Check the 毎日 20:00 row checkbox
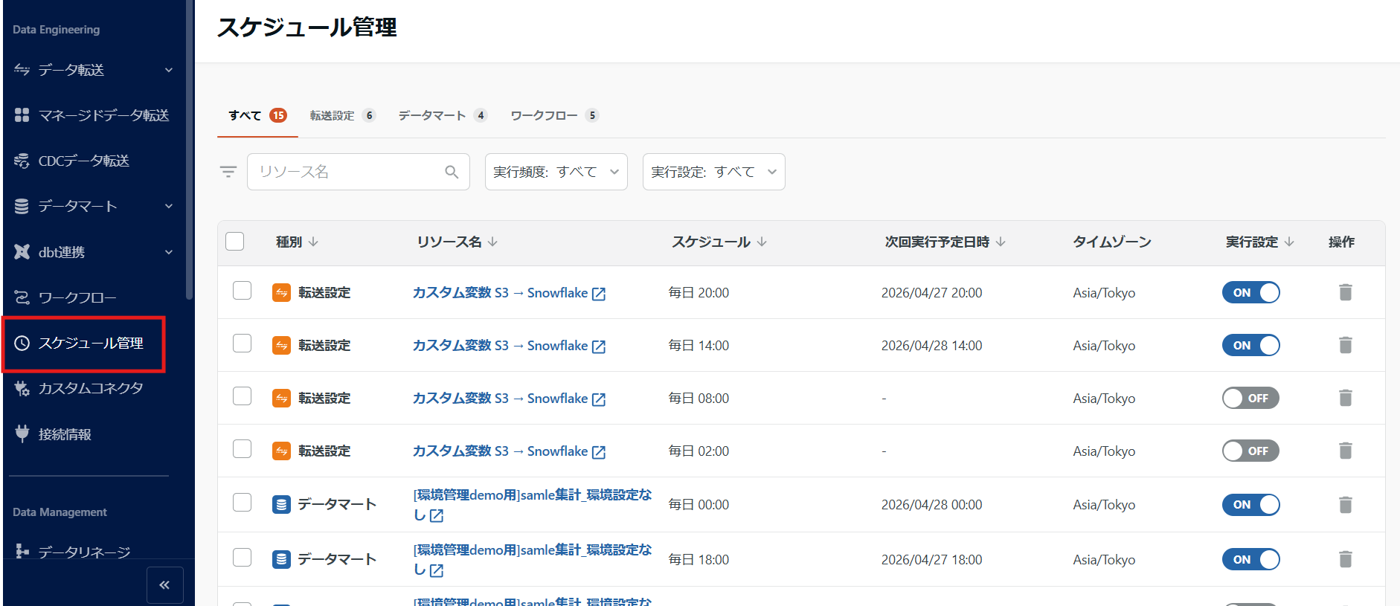 click(x=243, y=290)
